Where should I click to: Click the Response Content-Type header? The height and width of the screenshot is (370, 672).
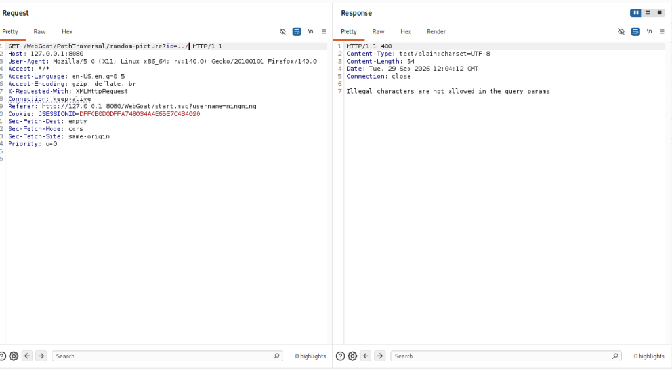click(x=418, y=54)
